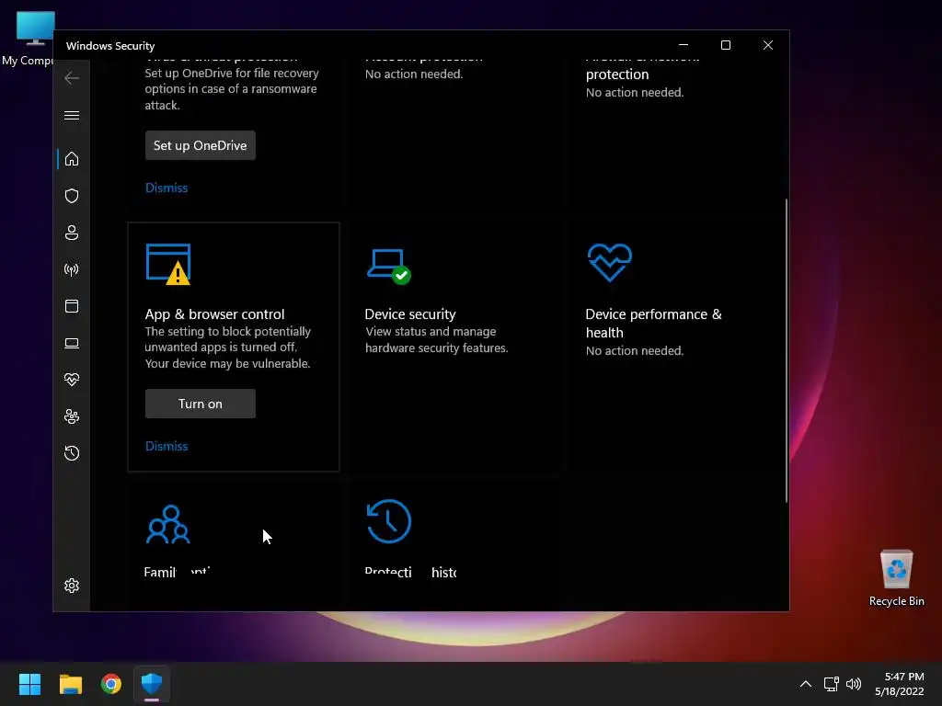Show hidden system tray icons
Screen dimensions: 942x706
pyautogui.click(x=806, y=684)
